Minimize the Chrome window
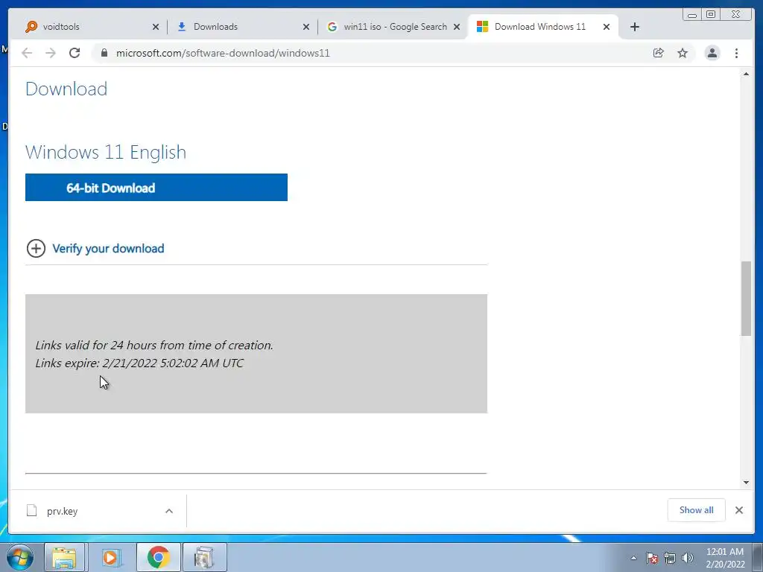The width and height of the screenshot is (763, 572). coord(692,15)
